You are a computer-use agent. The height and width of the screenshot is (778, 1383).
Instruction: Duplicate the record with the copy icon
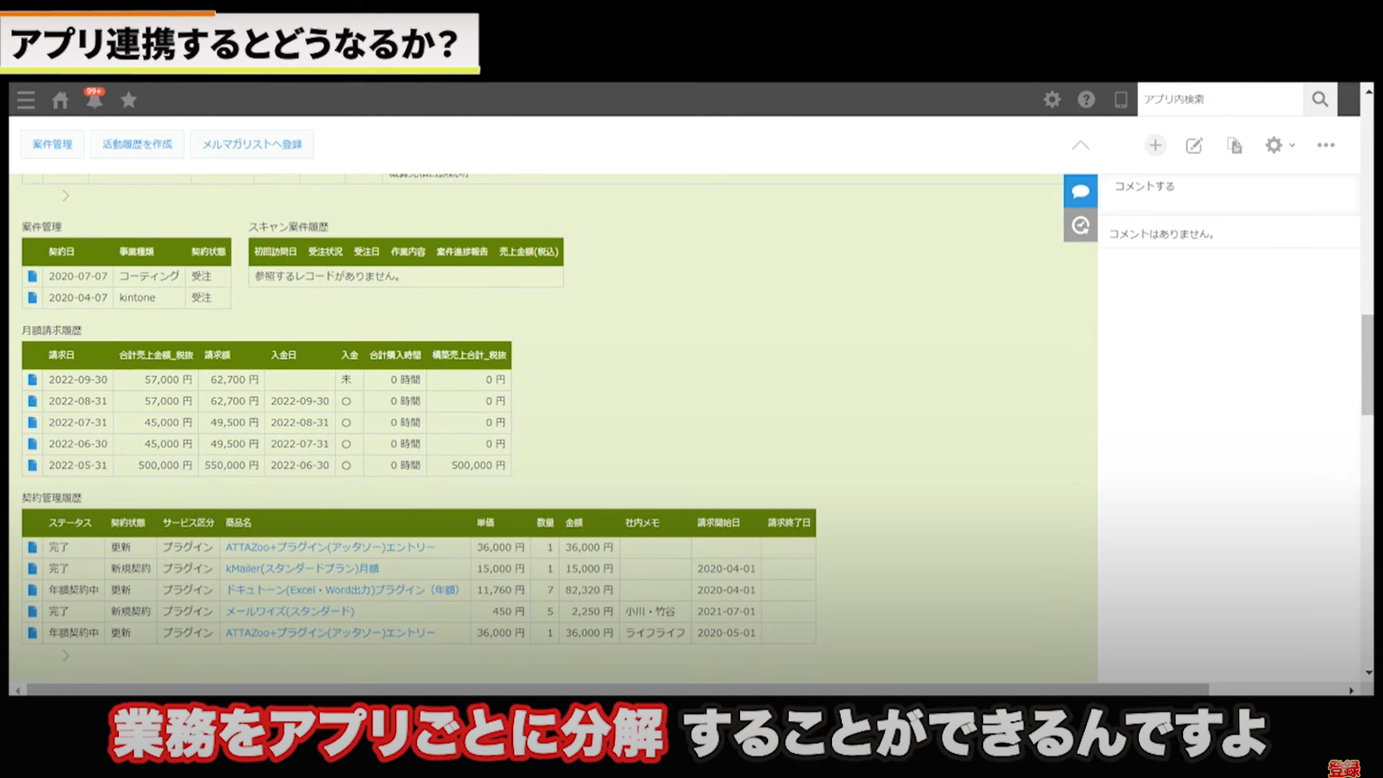(1234, 145)
